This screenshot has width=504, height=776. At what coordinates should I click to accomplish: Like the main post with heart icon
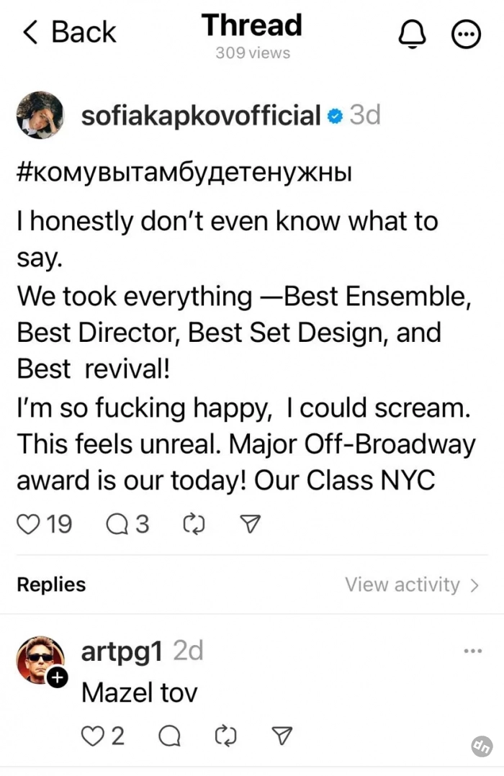[x=29, y=525]
